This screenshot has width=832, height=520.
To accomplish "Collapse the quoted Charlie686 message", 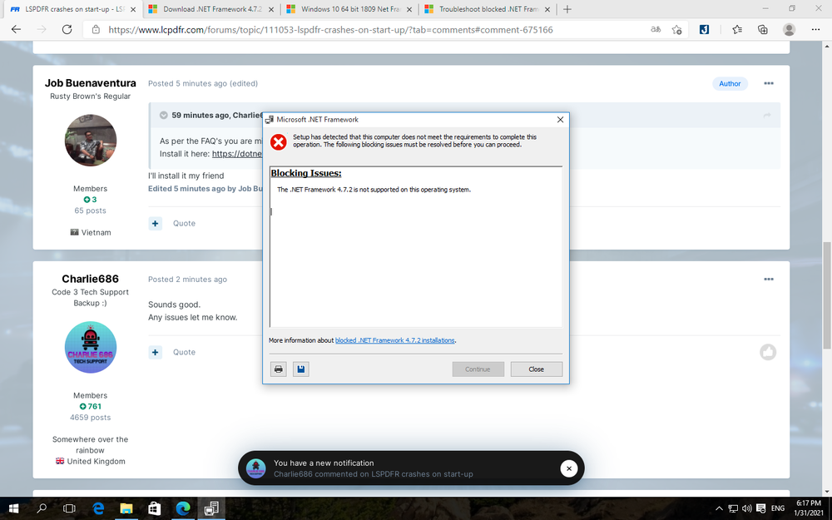I will [x=163, y=115].
